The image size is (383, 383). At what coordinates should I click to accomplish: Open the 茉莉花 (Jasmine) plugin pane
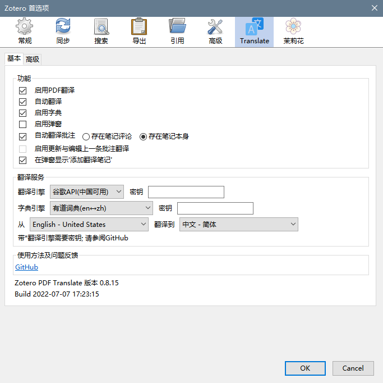tap(293, 31)
